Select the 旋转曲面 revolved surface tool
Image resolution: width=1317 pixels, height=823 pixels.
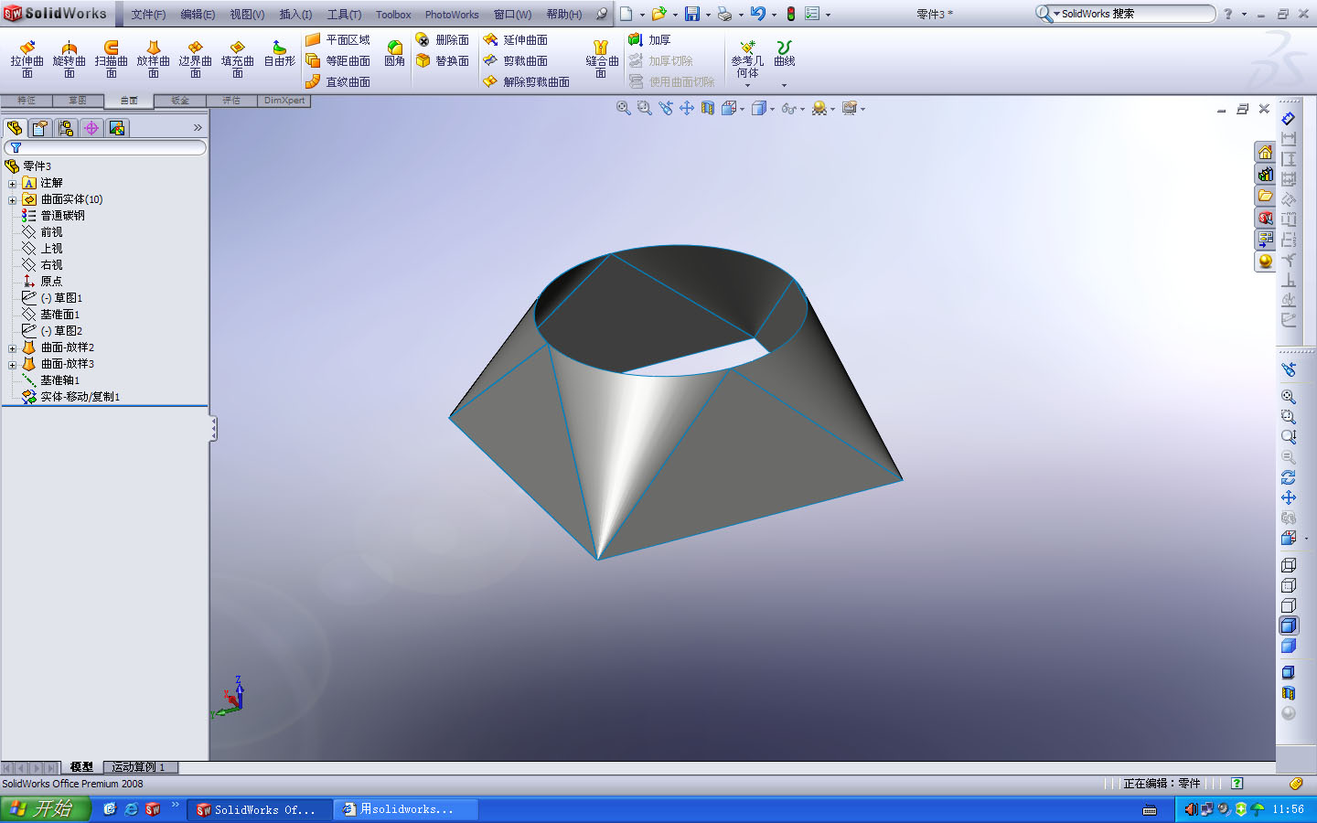click(x=70, y=59)
